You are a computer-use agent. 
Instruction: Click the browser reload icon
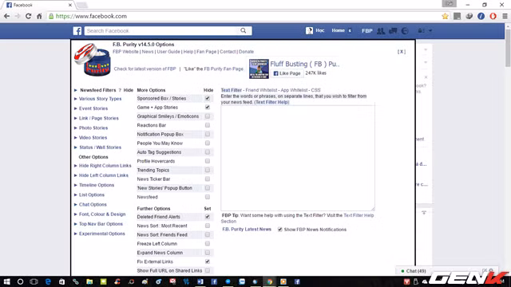click(x=28, y=16)
